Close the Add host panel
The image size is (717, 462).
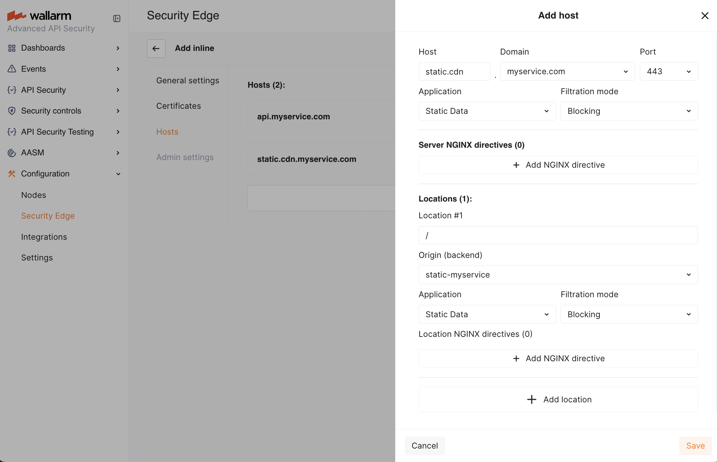705,16
